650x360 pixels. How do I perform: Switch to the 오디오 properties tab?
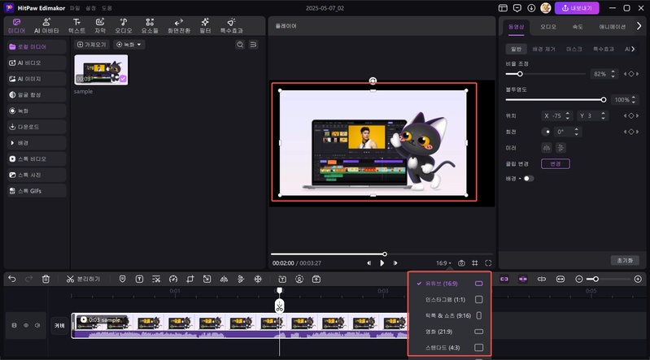(548, 27)
